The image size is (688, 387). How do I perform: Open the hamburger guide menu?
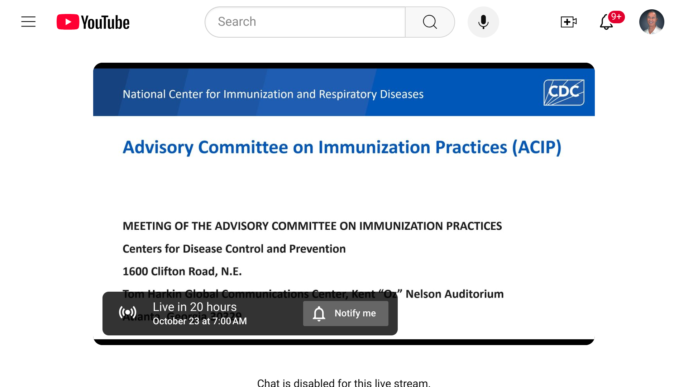pos(28,22)
